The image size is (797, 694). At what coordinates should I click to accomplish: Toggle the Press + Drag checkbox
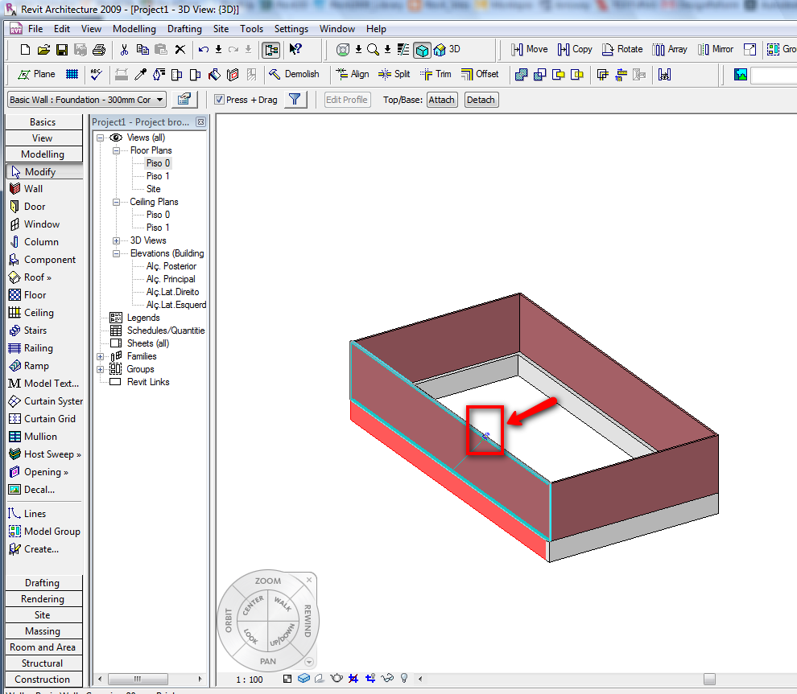click(x=220, y=100)
